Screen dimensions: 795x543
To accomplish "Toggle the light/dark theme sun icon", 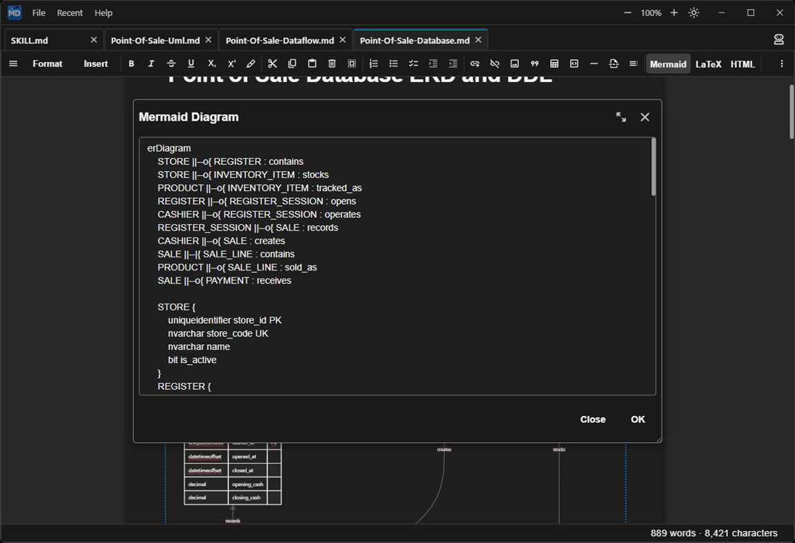I will (x=694, y=12).
